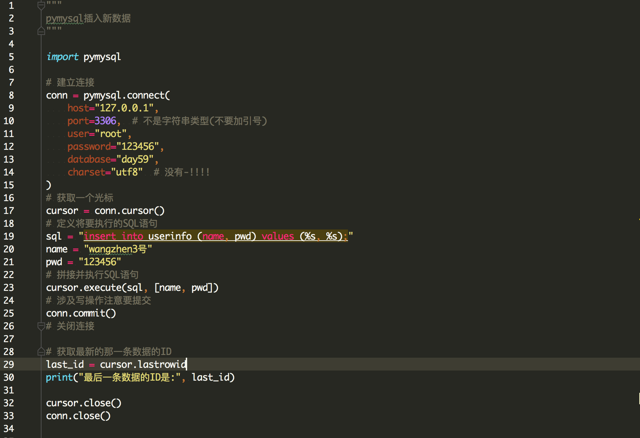Click the fold end marker on line 3
This screenshot has height=438, width=640.
[41, 31]
